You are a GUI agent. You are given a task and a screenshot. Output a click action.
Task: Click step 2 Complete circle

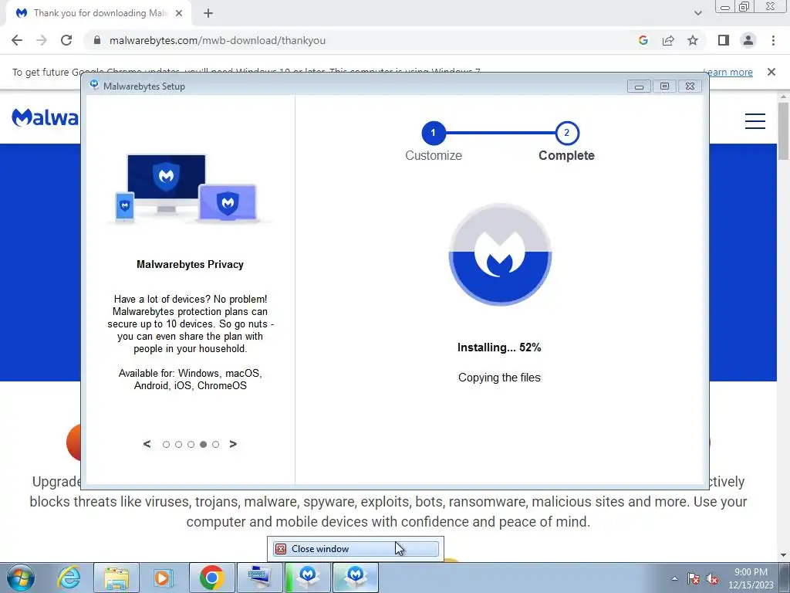pyautogui.click(x=567, y=133)
